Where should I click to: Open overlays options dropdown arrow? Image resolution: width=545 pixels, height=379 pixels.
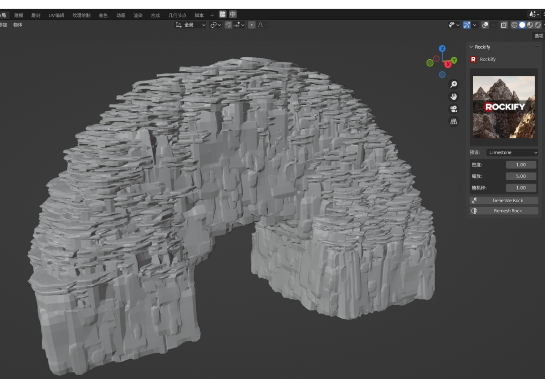[493, 25]
